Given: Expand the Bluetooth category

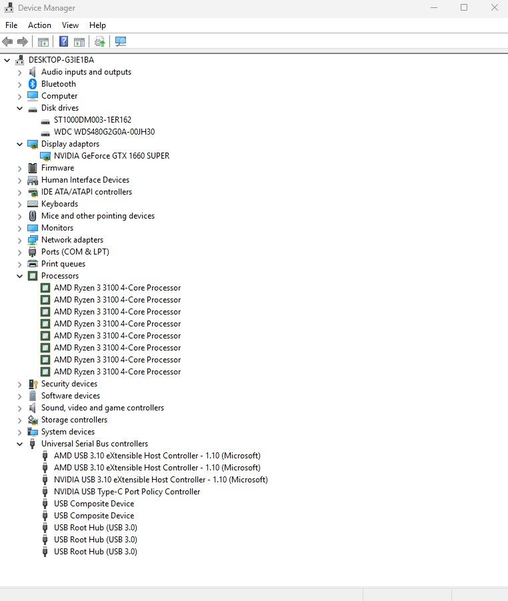Looking at the screenshot, I should [x=19, y=85].
